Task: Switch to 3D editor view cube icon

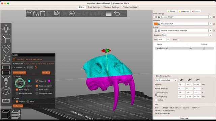Action: (6, 114)
